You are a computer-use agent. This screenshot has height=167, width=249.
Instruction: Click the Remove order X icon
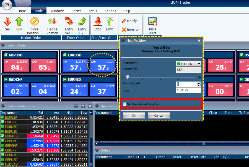click(124, 30)
